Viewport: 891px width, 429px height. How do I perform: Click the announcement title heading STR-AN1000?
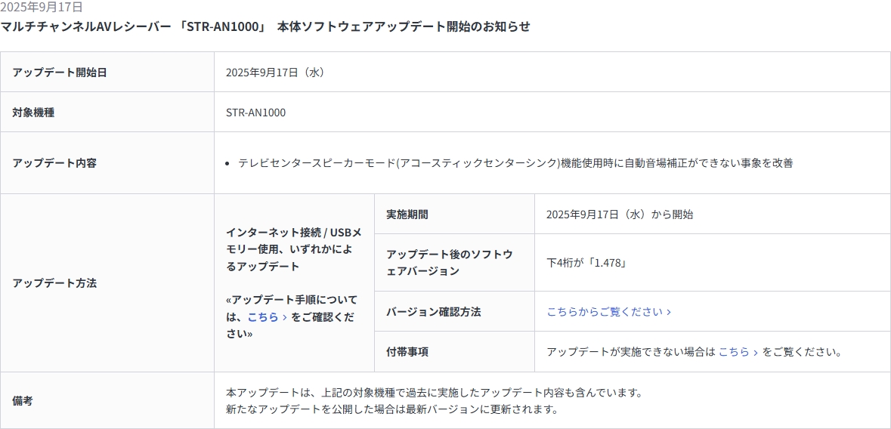click(x=265, y=26)
